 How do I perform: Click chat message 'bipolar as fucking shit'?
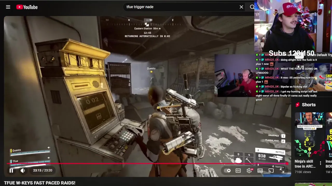(x=294, y=87)
